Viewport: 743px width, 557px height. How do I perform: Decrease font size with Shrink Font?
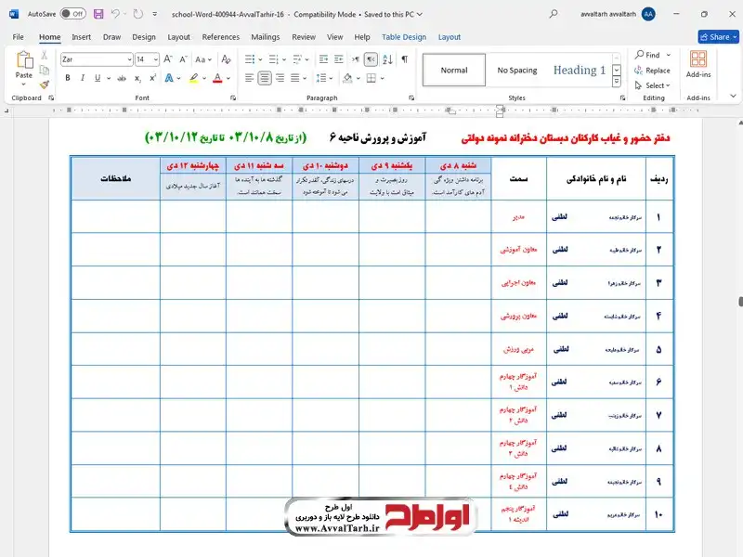coord(183,59)
